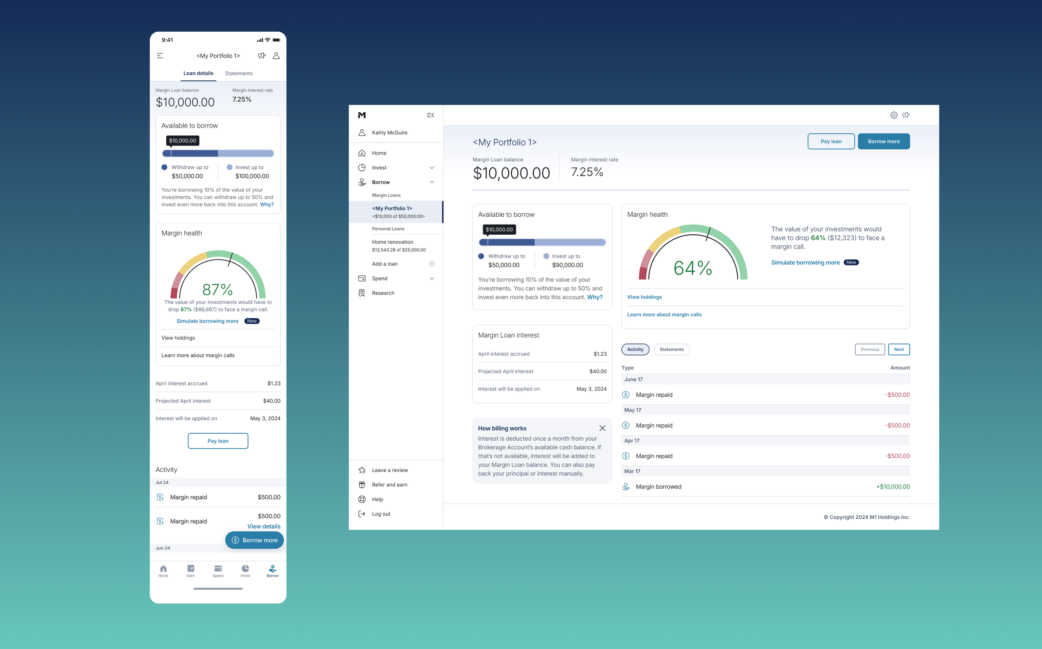This screenshot has height=649, width=1042.
Task: Click the plus icon beside Add a loan
Action: click(x=432, y=264)
